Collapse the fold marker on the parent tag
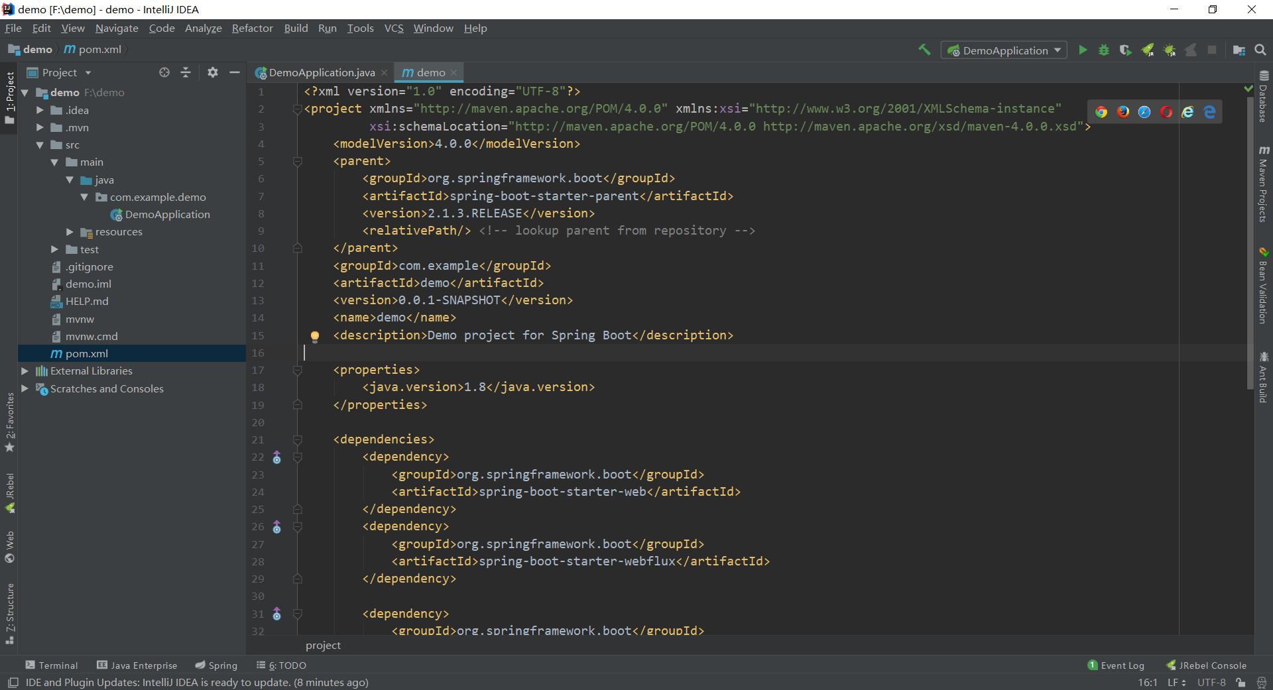The image size is (1273, 690). click(x=297, y=161)
